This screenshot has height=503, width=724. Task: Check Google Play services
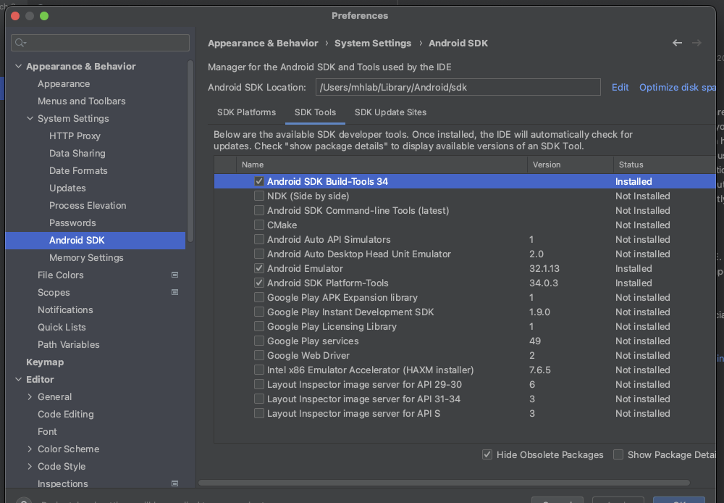[259, 341]
